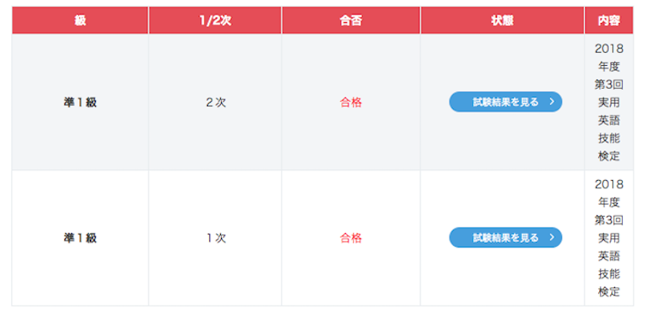Click the 2018年度 text in the 2次 row
This screenshot has width=652, height=311.
[608, 57]
